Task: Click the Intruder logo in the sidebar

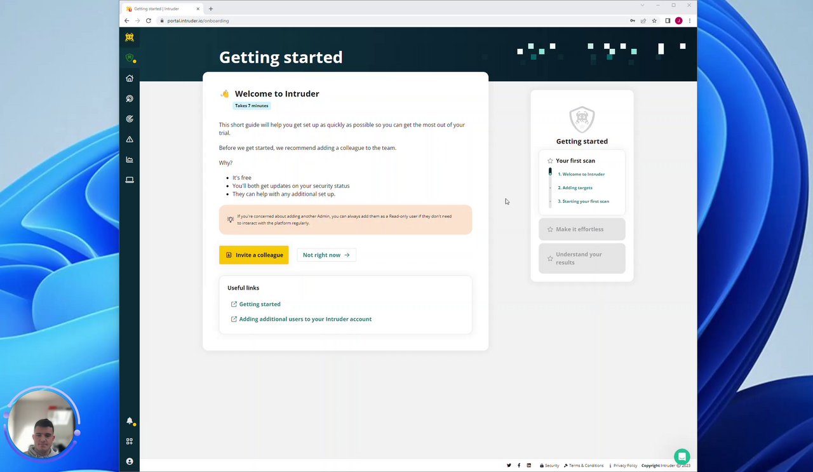Action: pyautogui.click(x=130, y=37)
